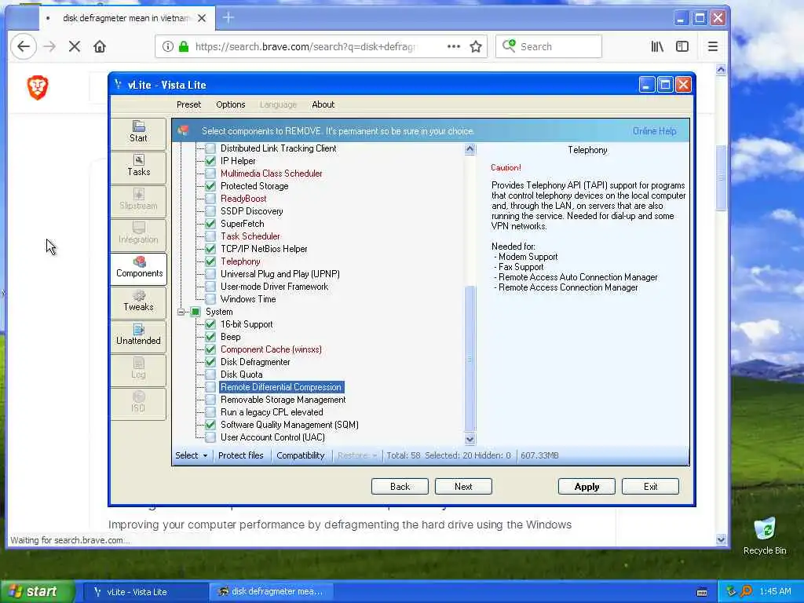Viewport: 804px width, 603px height.
Task: Uncheck the Telephony component
Action: click(210, 261)
